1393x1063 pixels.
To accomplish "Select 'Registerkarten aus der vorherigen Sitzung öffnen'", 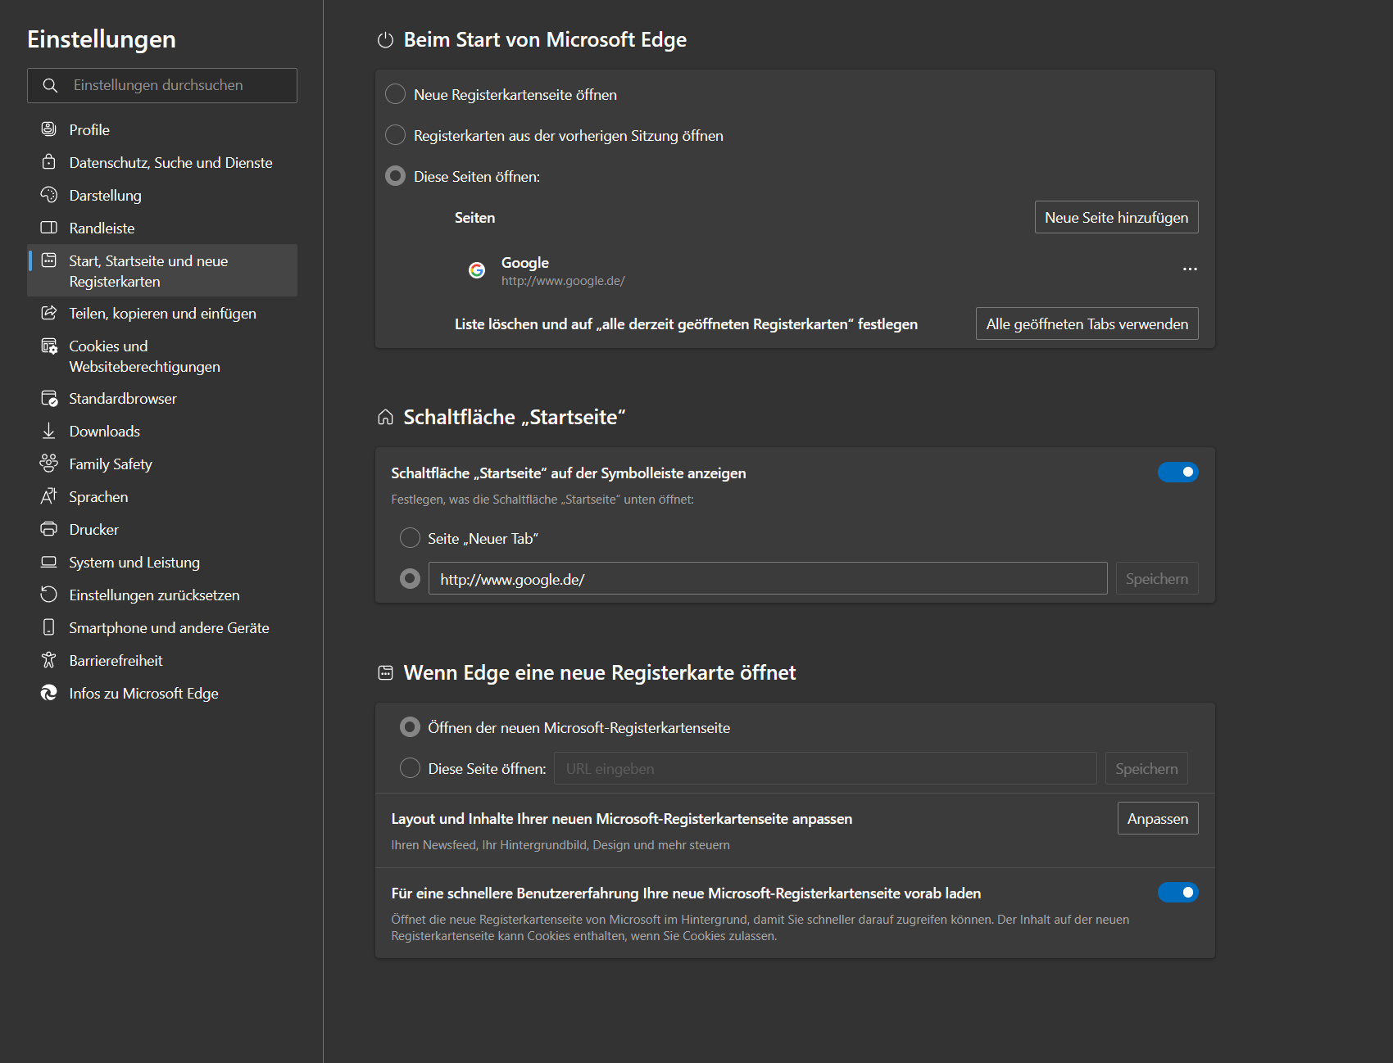I will 396,135.
